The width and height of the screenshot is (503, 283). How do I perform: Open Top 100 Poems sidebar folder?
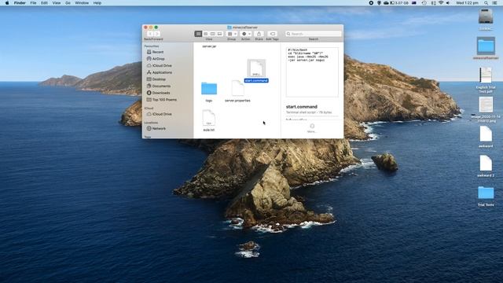pos(164,100)
